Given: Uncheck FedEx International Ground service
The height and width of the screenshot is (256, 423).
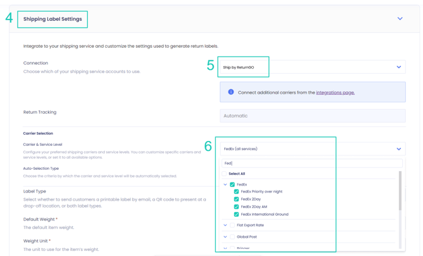Looking at the screenshot, I should (x=237, y=214).
